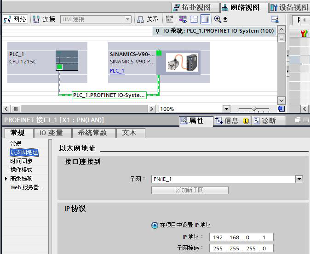Click the green PROFINET port on PLC_1
Viewport: 310px width, 254px height.
(59, 67)
